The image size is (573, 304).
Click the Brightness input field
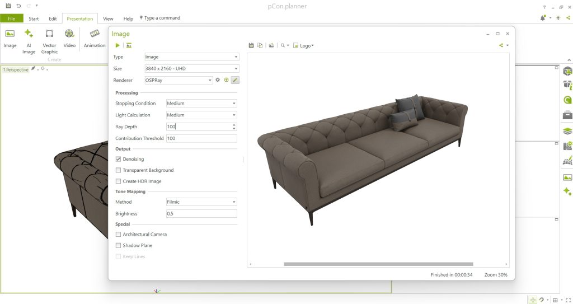(201, 214)
